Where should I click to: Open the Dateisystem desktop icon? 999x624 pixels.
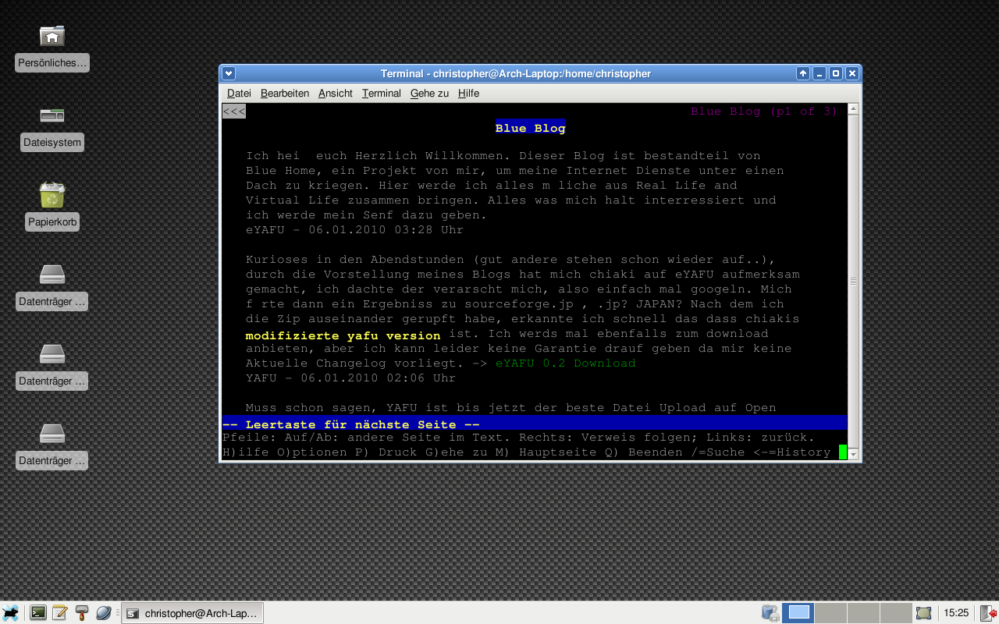click(52, 116)
